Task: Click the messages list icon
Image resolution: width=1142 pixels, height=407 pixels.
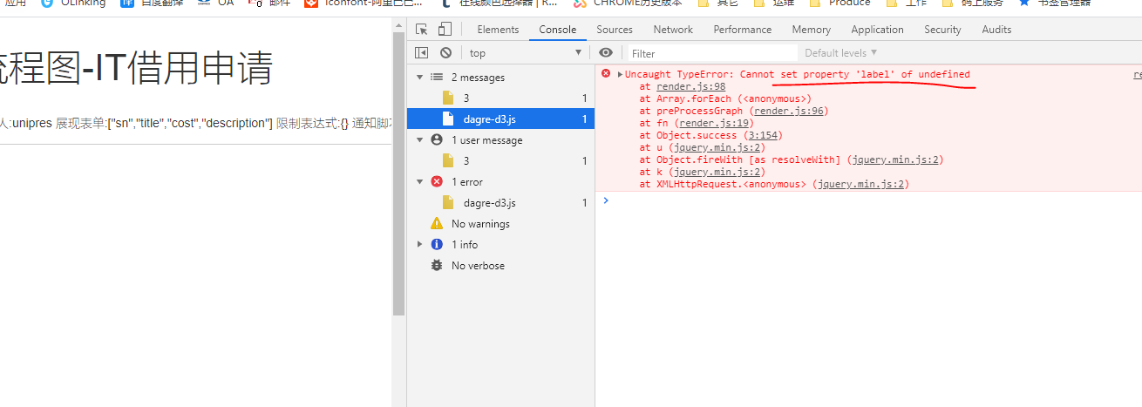Action: tap(437, 78)
